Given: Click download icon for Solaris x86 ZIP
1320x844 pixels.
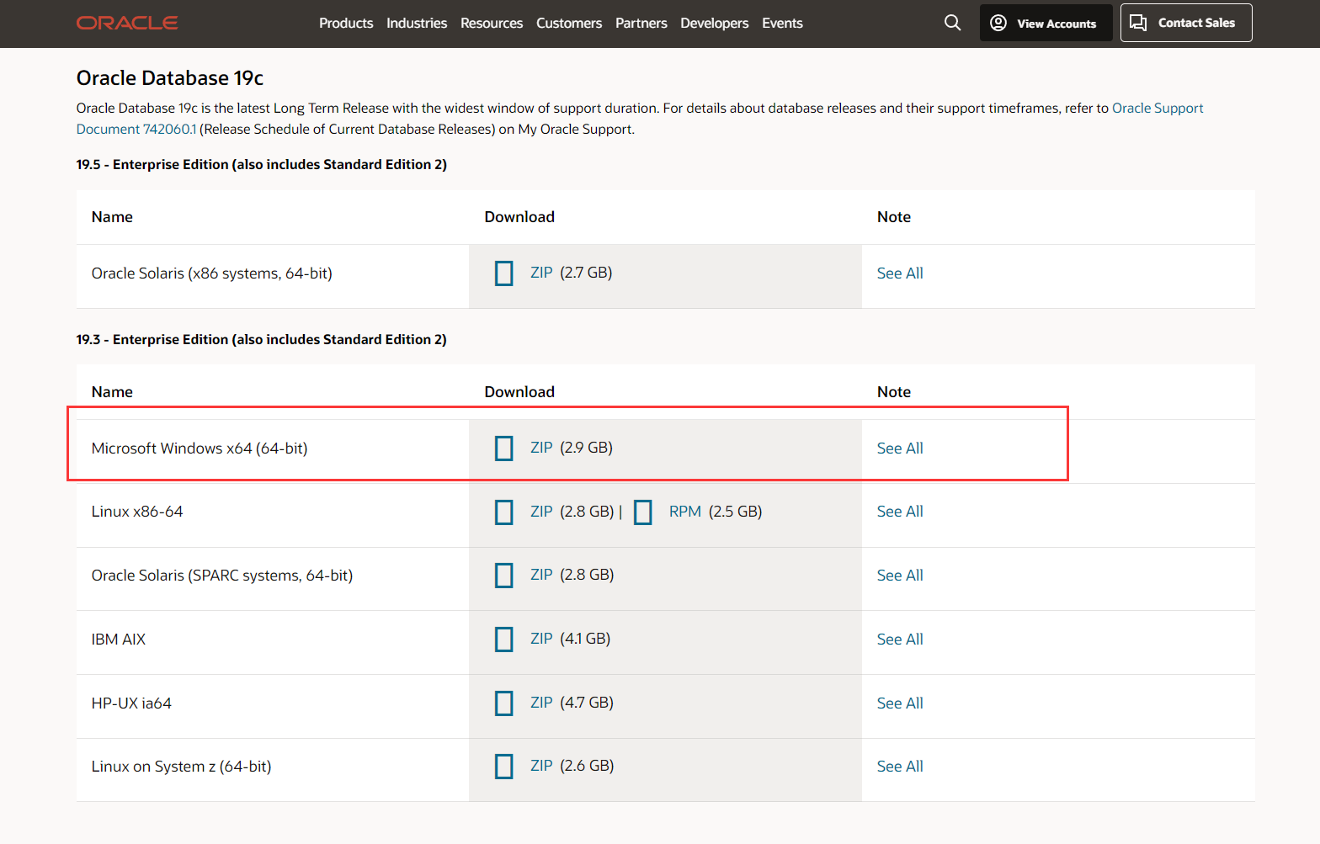Looking at the screenshot, I should point(504,273).
